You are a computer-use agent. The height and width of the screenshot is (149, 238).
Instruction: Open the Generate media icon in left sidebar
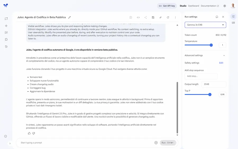click(6, 33)
